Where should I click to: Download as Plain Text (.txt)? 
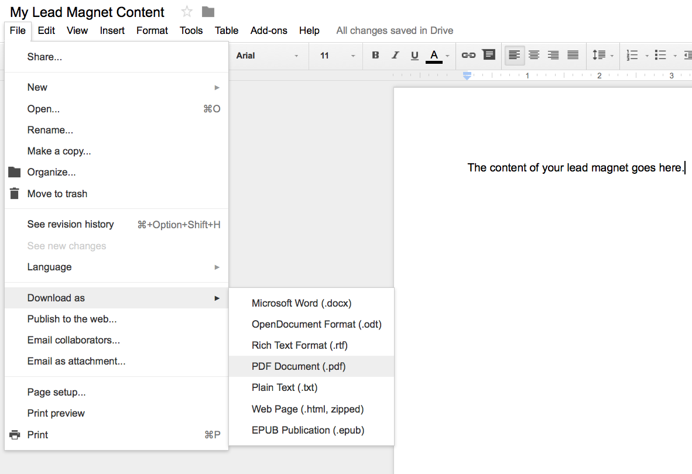pos(311,387)
